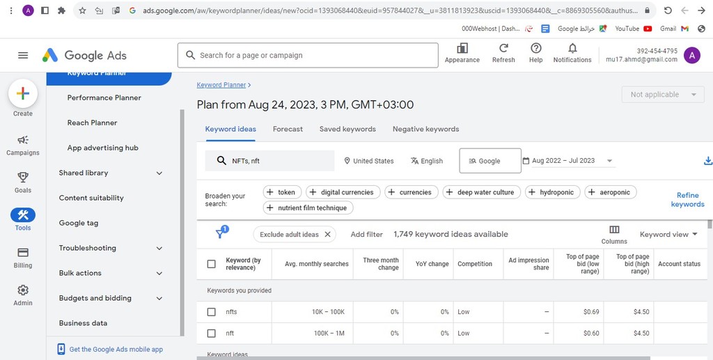Switch to the Forecast tab
The image size is (713, 360).
pos(288,129)
